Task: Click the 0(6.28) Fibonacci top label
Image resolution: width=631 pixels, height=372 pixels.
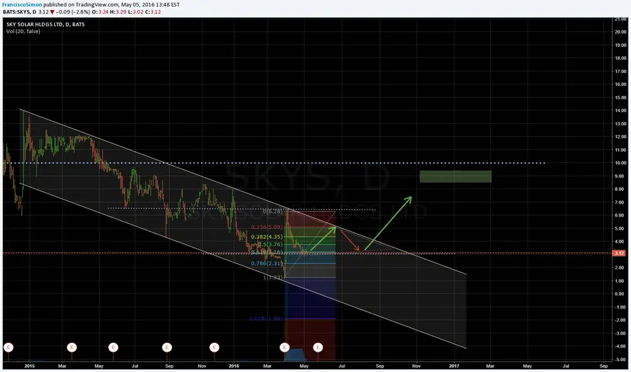Action: coord(273,211)
